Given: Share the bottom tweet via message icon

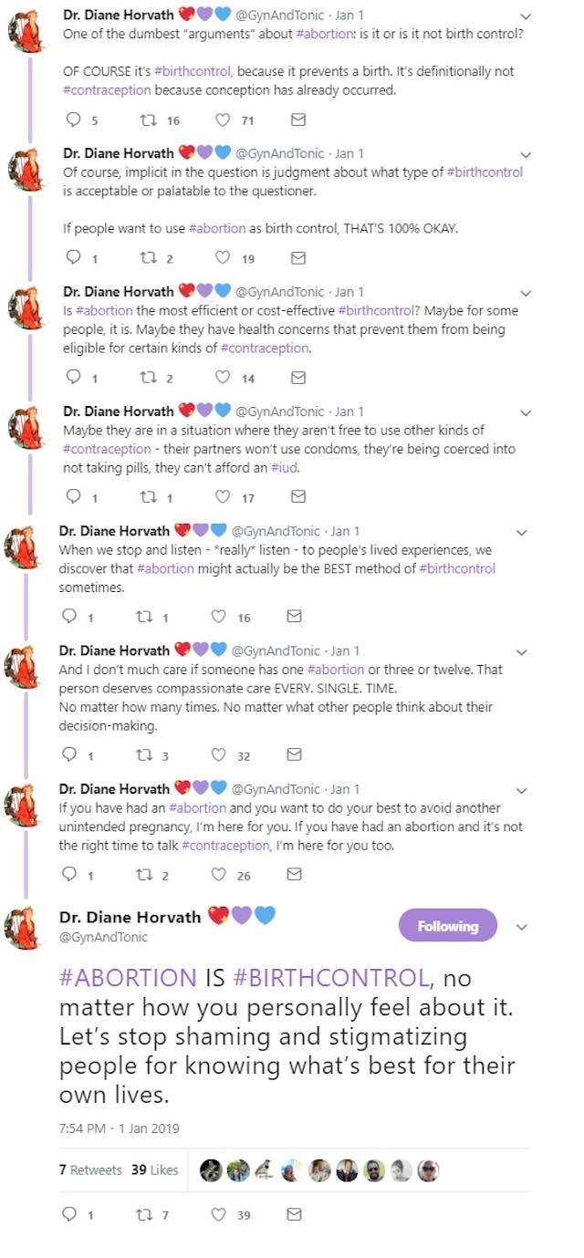Looking at the screenshot, I should point(294,1214).
